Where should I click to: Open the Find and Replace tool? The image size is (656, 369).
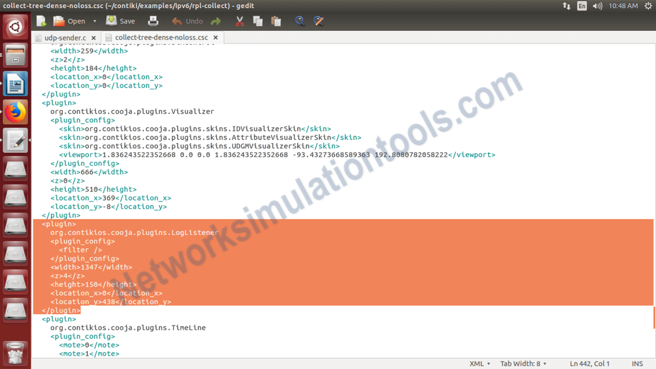(x=319, y=21)
